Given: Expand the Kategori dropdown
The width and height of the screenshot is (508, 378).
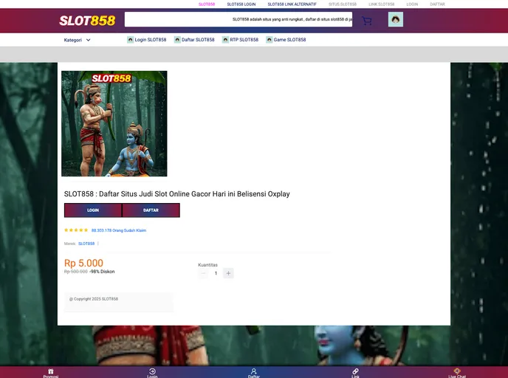Looking at the screenshot, I should tap(77, 40).
